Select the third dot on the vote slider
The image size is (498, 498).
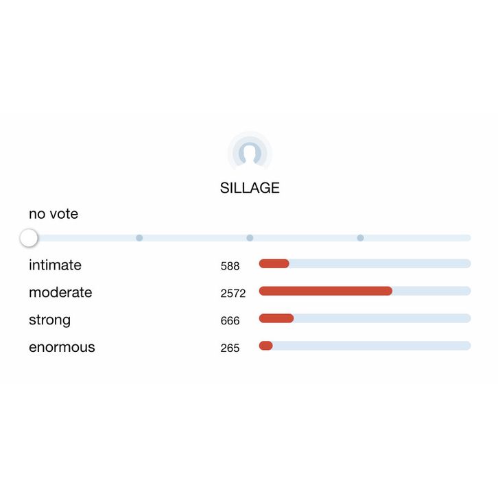[360, 238]
